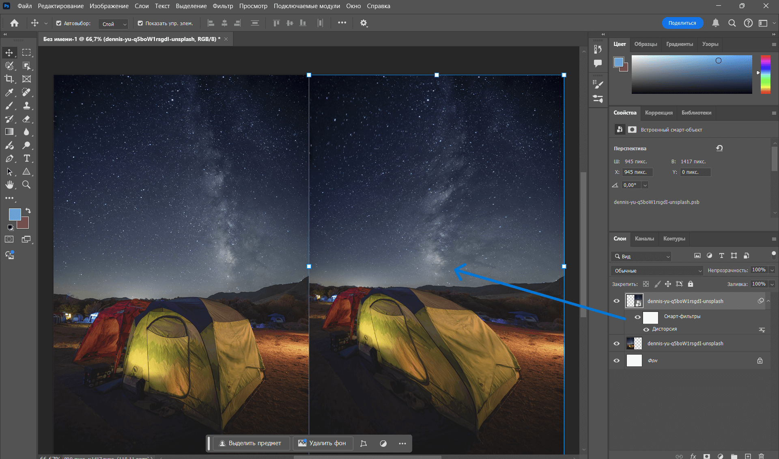Open the opacity 100% dropdown arrow

[773, 270]
